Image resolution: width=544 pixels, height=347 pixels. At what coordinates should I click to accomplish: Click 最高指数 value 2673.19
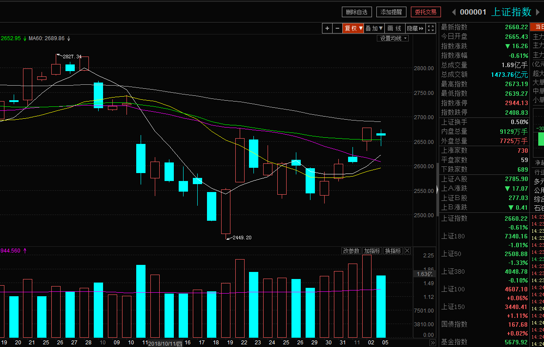click(x=516, y=84)
